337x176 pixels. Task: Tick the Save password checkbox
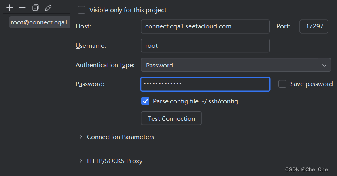(x=282, y=84)
